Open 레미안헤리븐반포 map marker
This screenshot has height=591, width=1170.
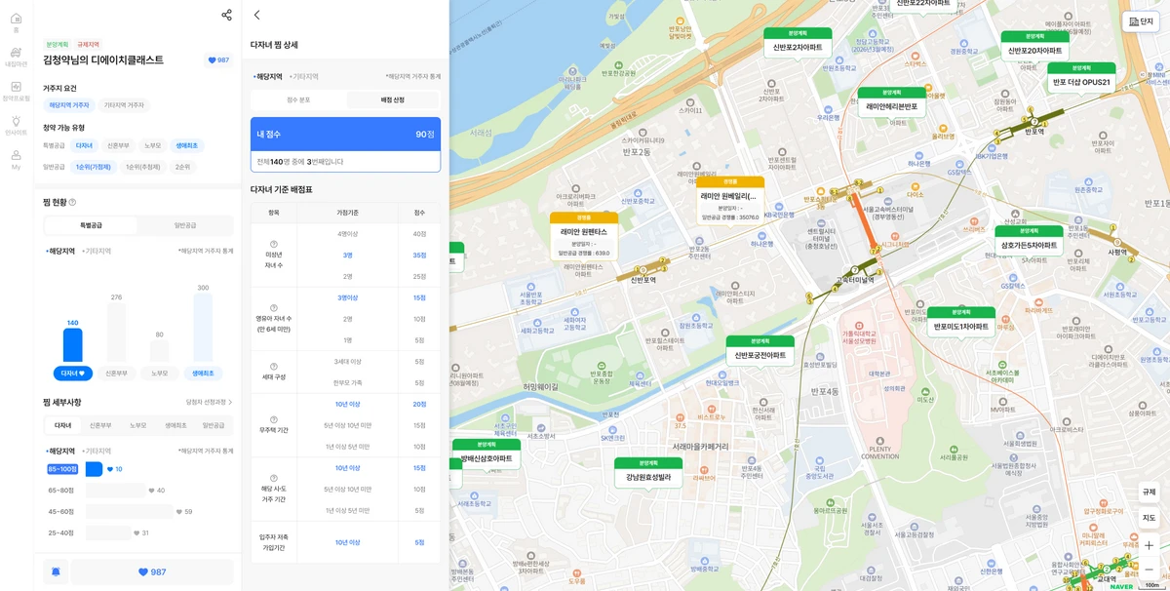pyautogui.click(x=892, y=101)
